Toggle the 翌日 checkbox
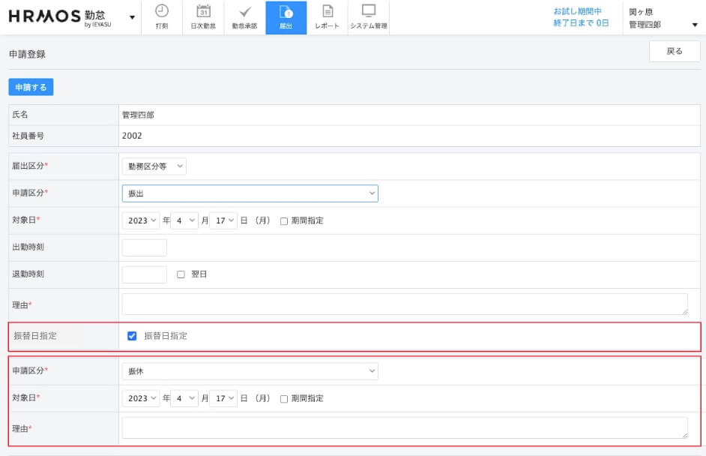Viewport: 706px width, 456px height. 181,274
